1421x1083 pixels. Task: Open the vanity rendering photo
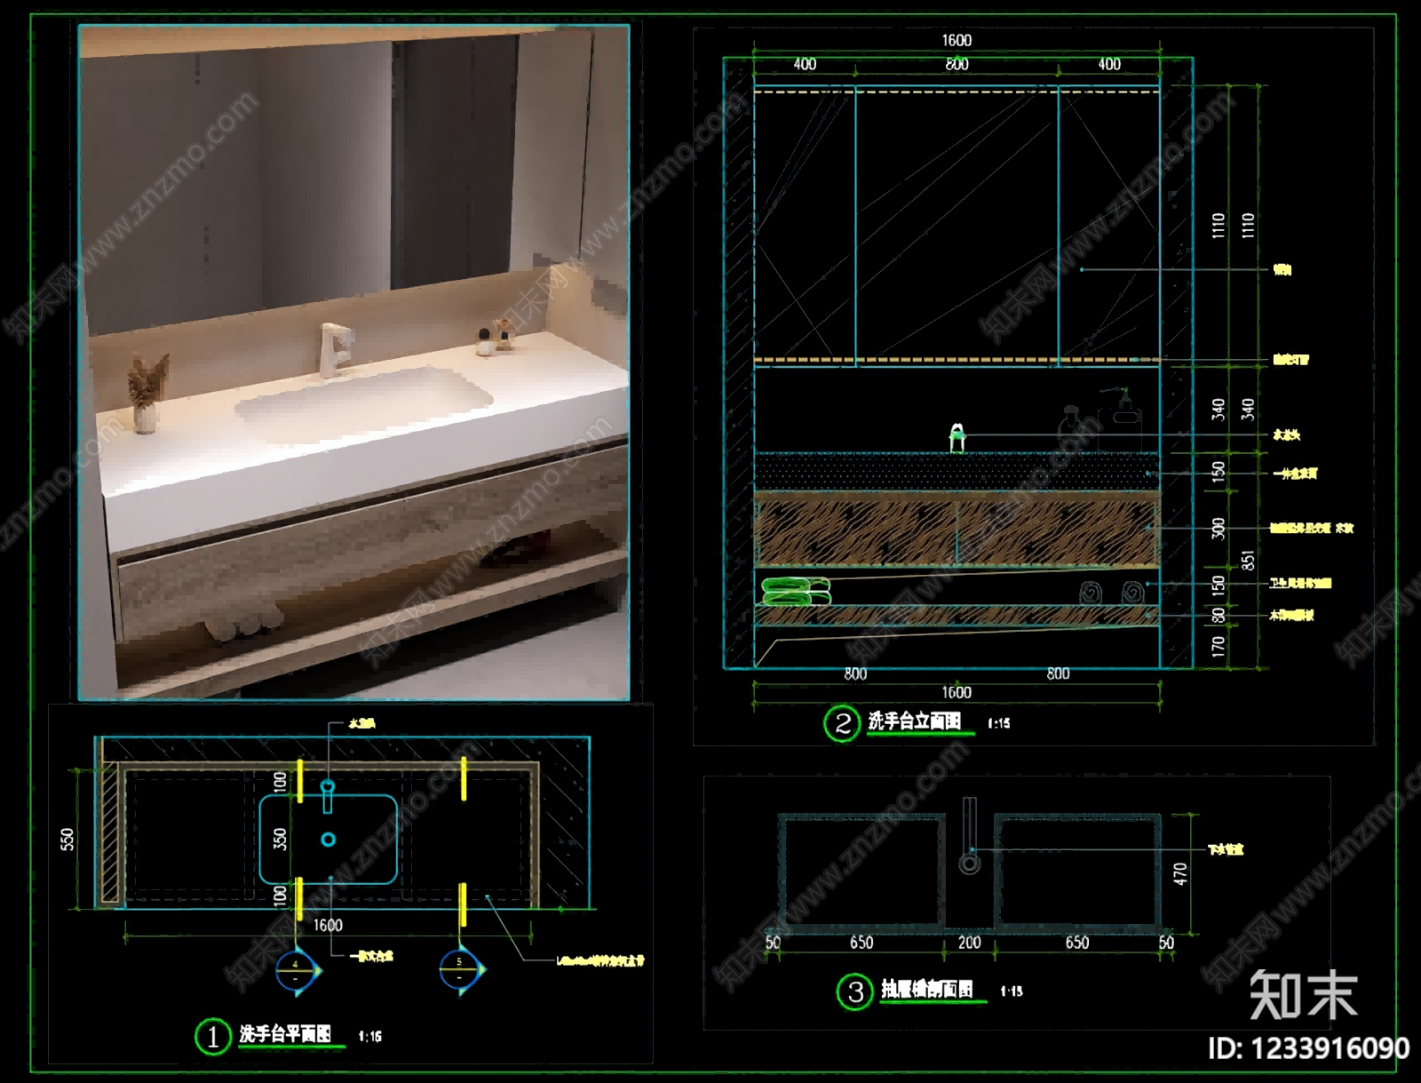click(x=354, y=362)
